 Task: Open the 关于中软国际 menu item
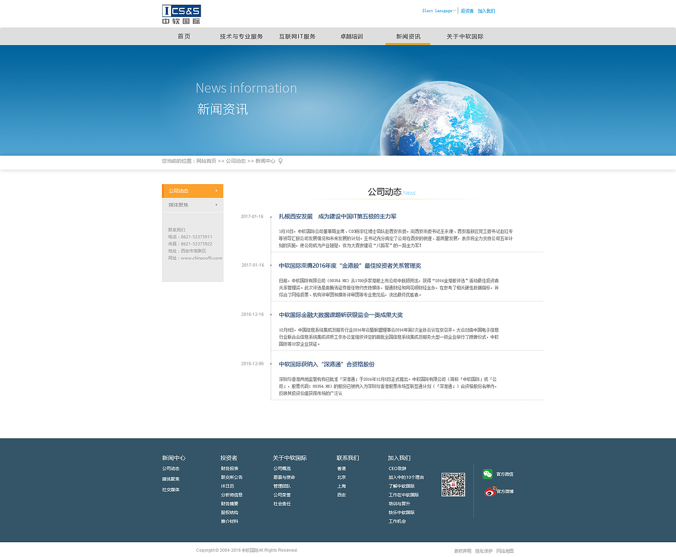coord(465,36)
